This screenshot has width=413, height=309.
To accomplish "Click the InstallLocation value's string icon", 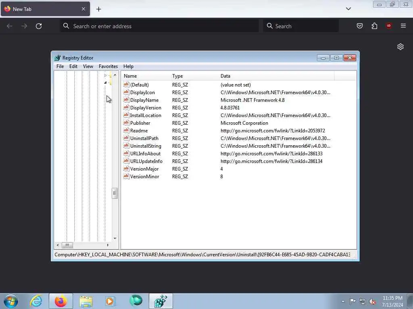I will click(x=126, y=115).
